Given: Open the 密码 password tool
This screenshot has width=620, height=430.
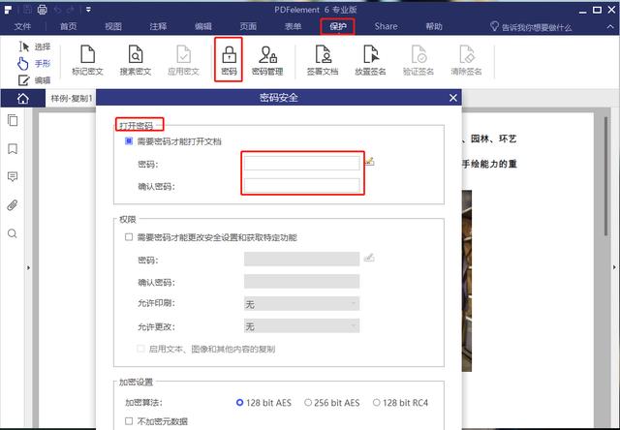Looking at the screenshot, I should pos(229,60).
